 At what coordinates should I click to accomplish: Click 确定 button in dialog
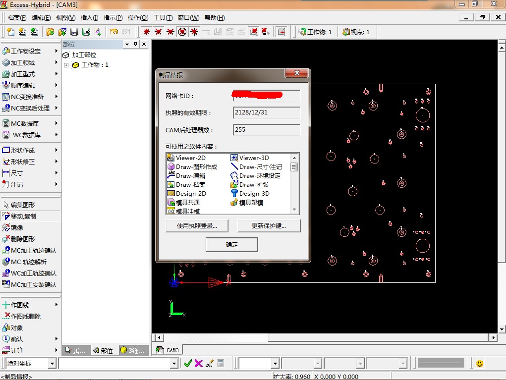coord(232,245)
